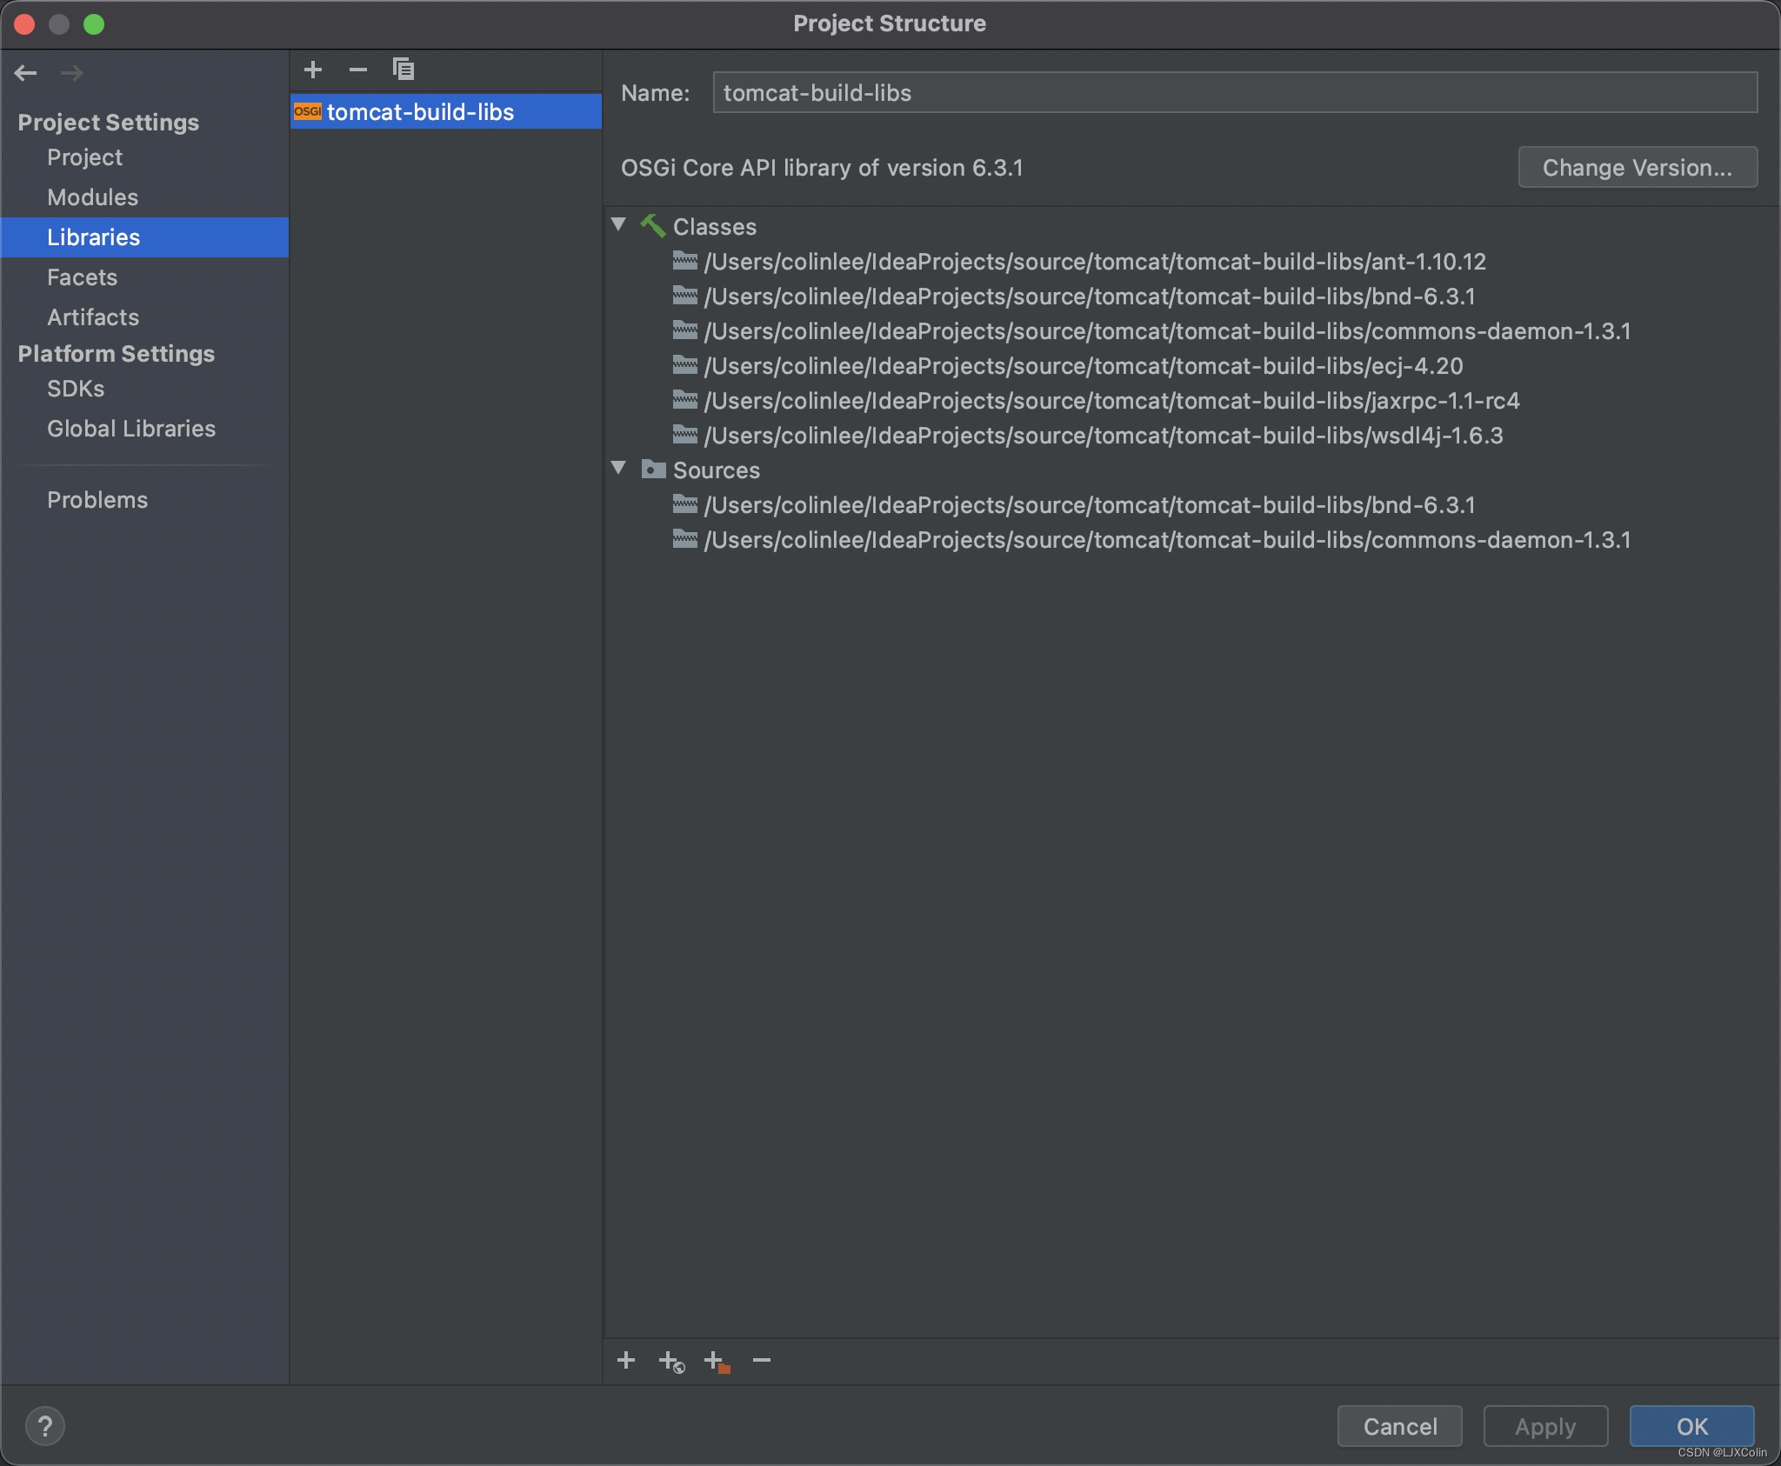Select the ant-1.10.12 classes entry
Screen dimensions: 1781x1466
[1094, 262]
